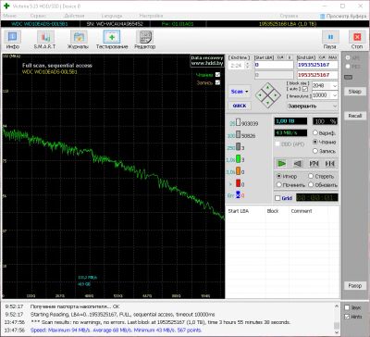Toggle the Чтение graph checkbox
This screenshot has width=370, height=337.
point(217,75)
